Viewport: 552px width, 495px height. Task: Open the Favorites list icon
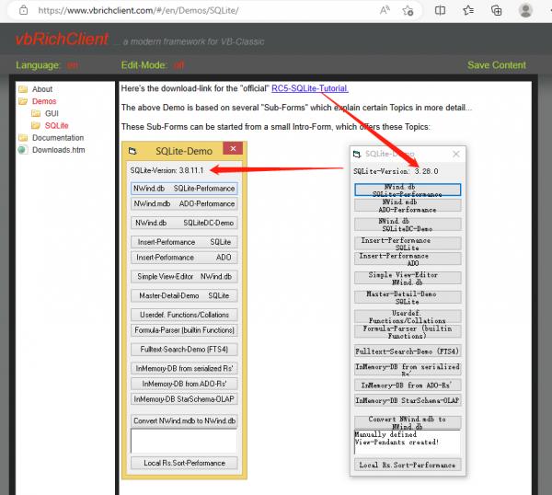pos(468,10)
